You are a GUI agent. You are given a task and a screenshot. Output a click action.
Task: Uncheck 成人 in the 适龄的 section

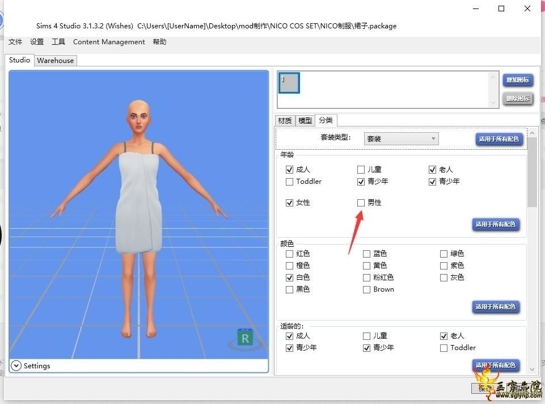pos(289,336)
